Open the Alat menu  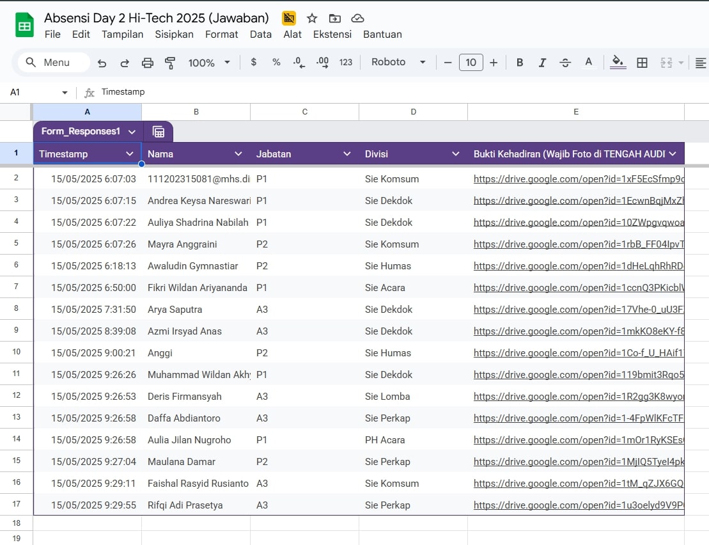point(293,35)
